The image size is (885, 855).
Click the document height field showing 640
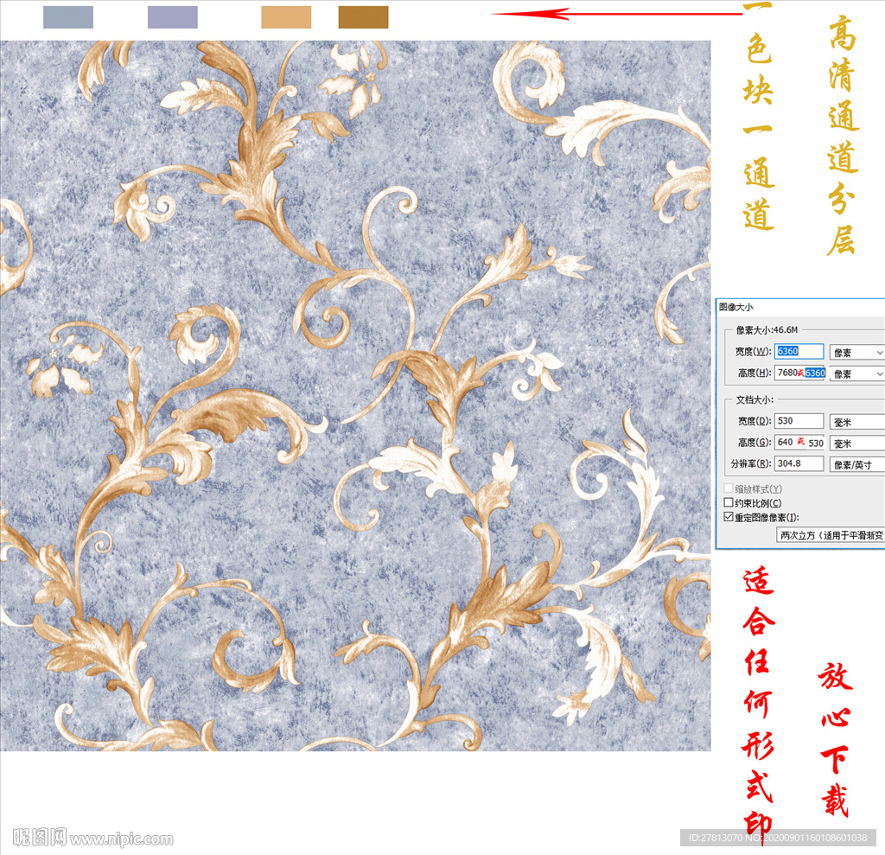pos(799,442)
